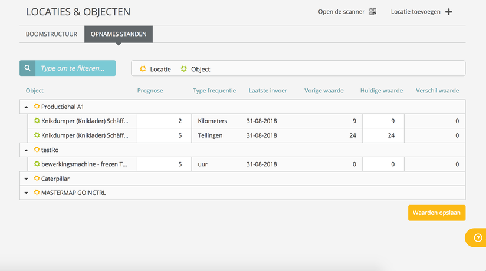Viewport: 486px width, 271px height.
Task: Click the Open de scanner link
Action: click(x=341, y=12)
